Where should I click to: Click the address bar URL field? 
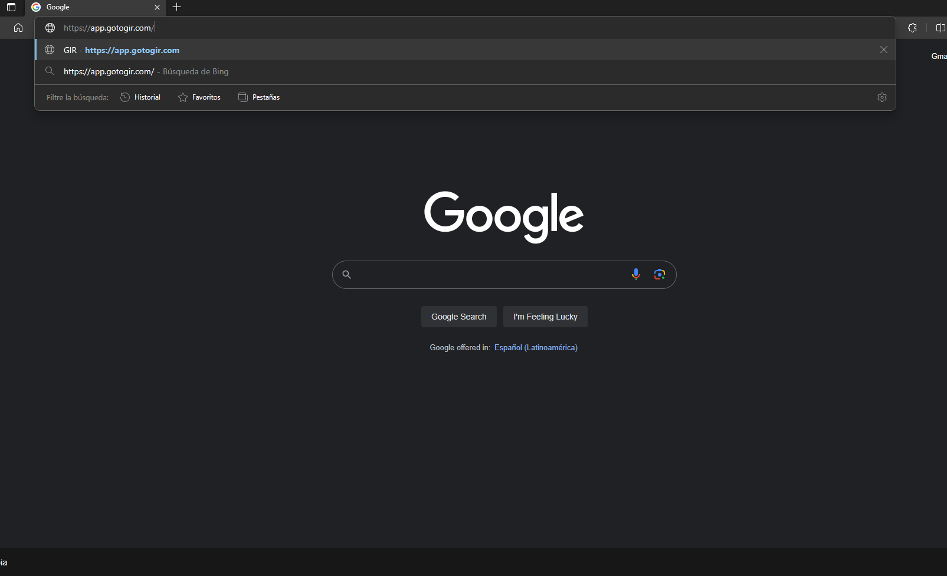coord(354,28)
